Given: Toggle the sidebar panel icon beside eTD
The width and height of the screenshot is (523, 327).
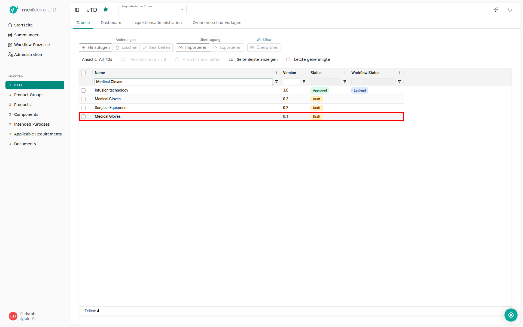Looking at the screenshot, I should 77,10.
